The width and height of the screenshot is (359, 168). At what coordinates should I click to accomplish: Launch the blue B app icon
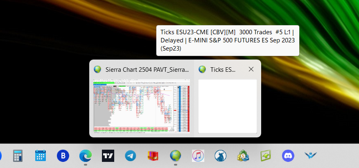coord(63,156)
